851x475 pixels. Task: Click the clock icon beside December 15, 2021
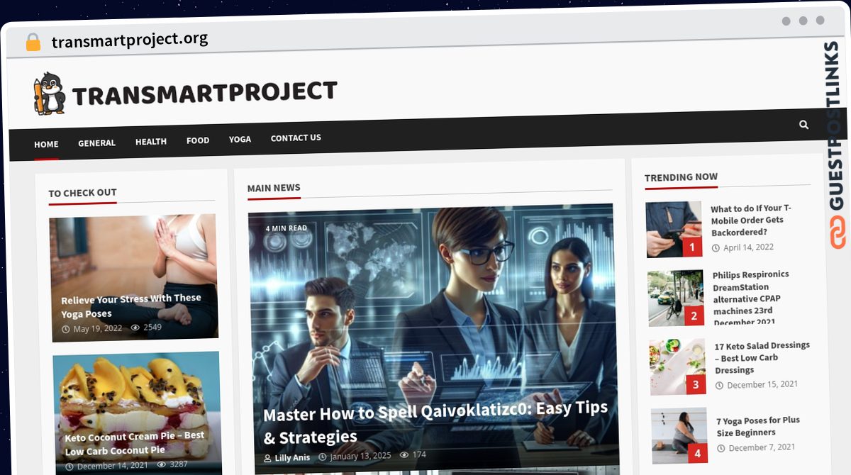[x=720, y=386]
